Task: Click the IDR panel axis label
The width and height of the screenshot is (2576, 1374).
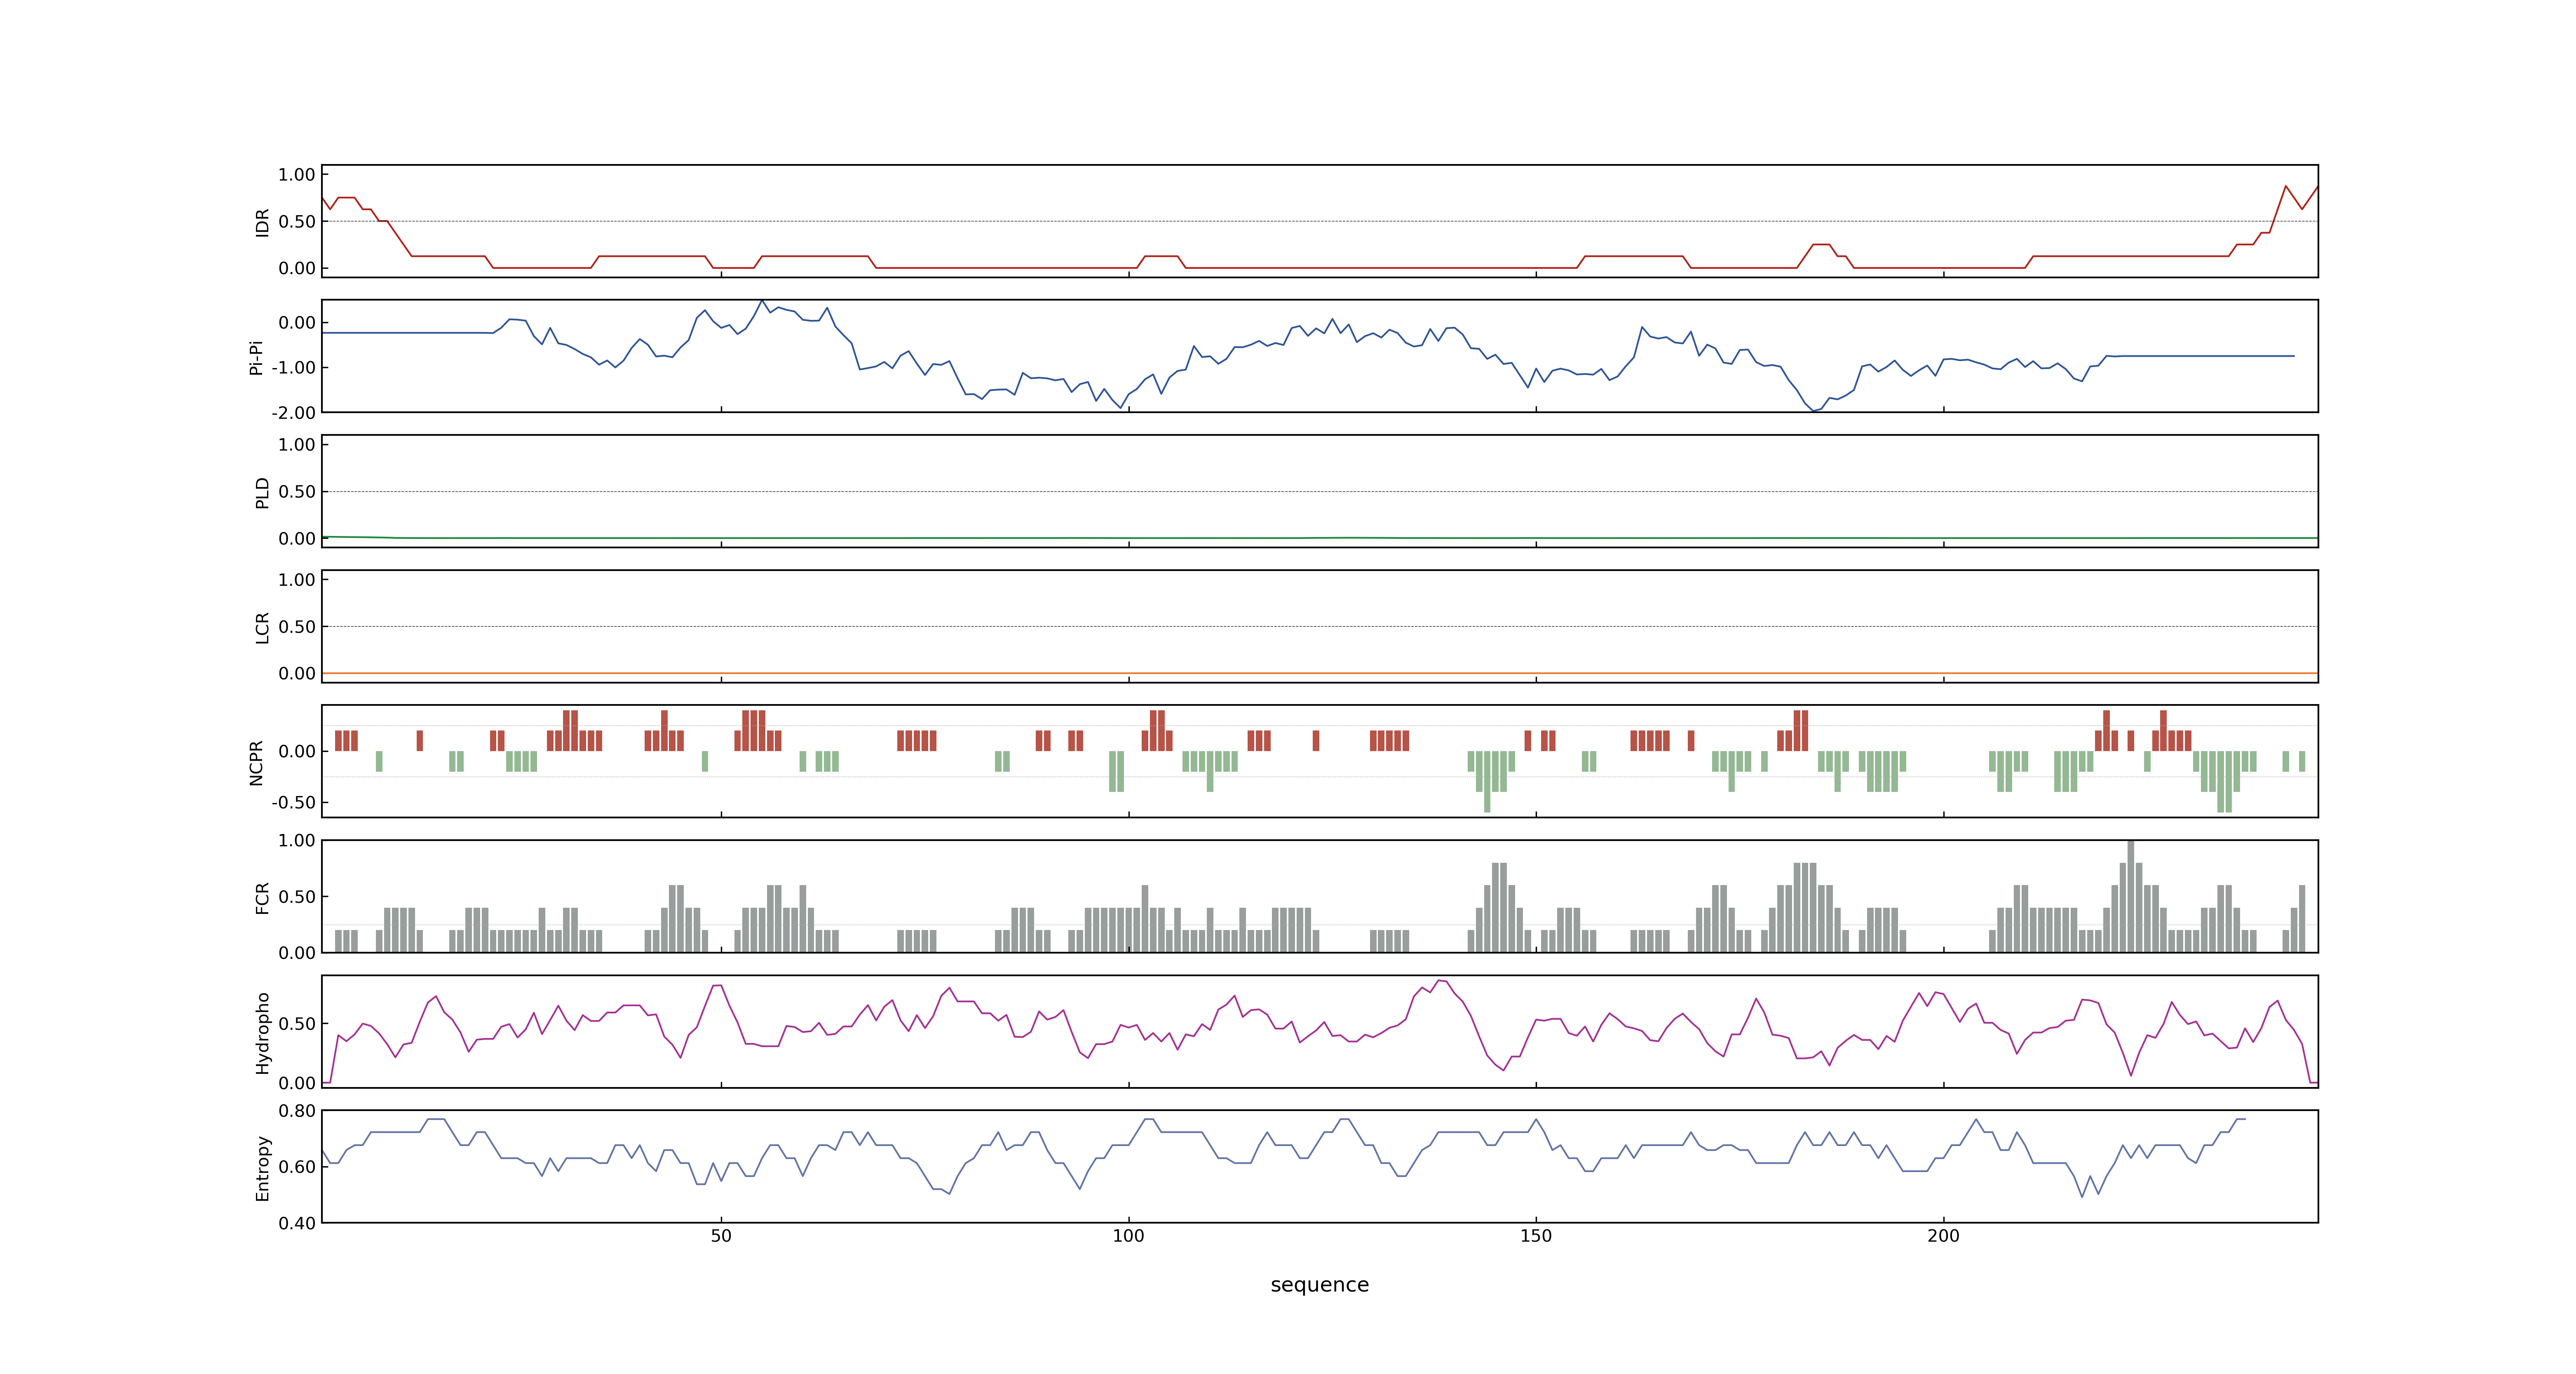Action: (262, 222)
